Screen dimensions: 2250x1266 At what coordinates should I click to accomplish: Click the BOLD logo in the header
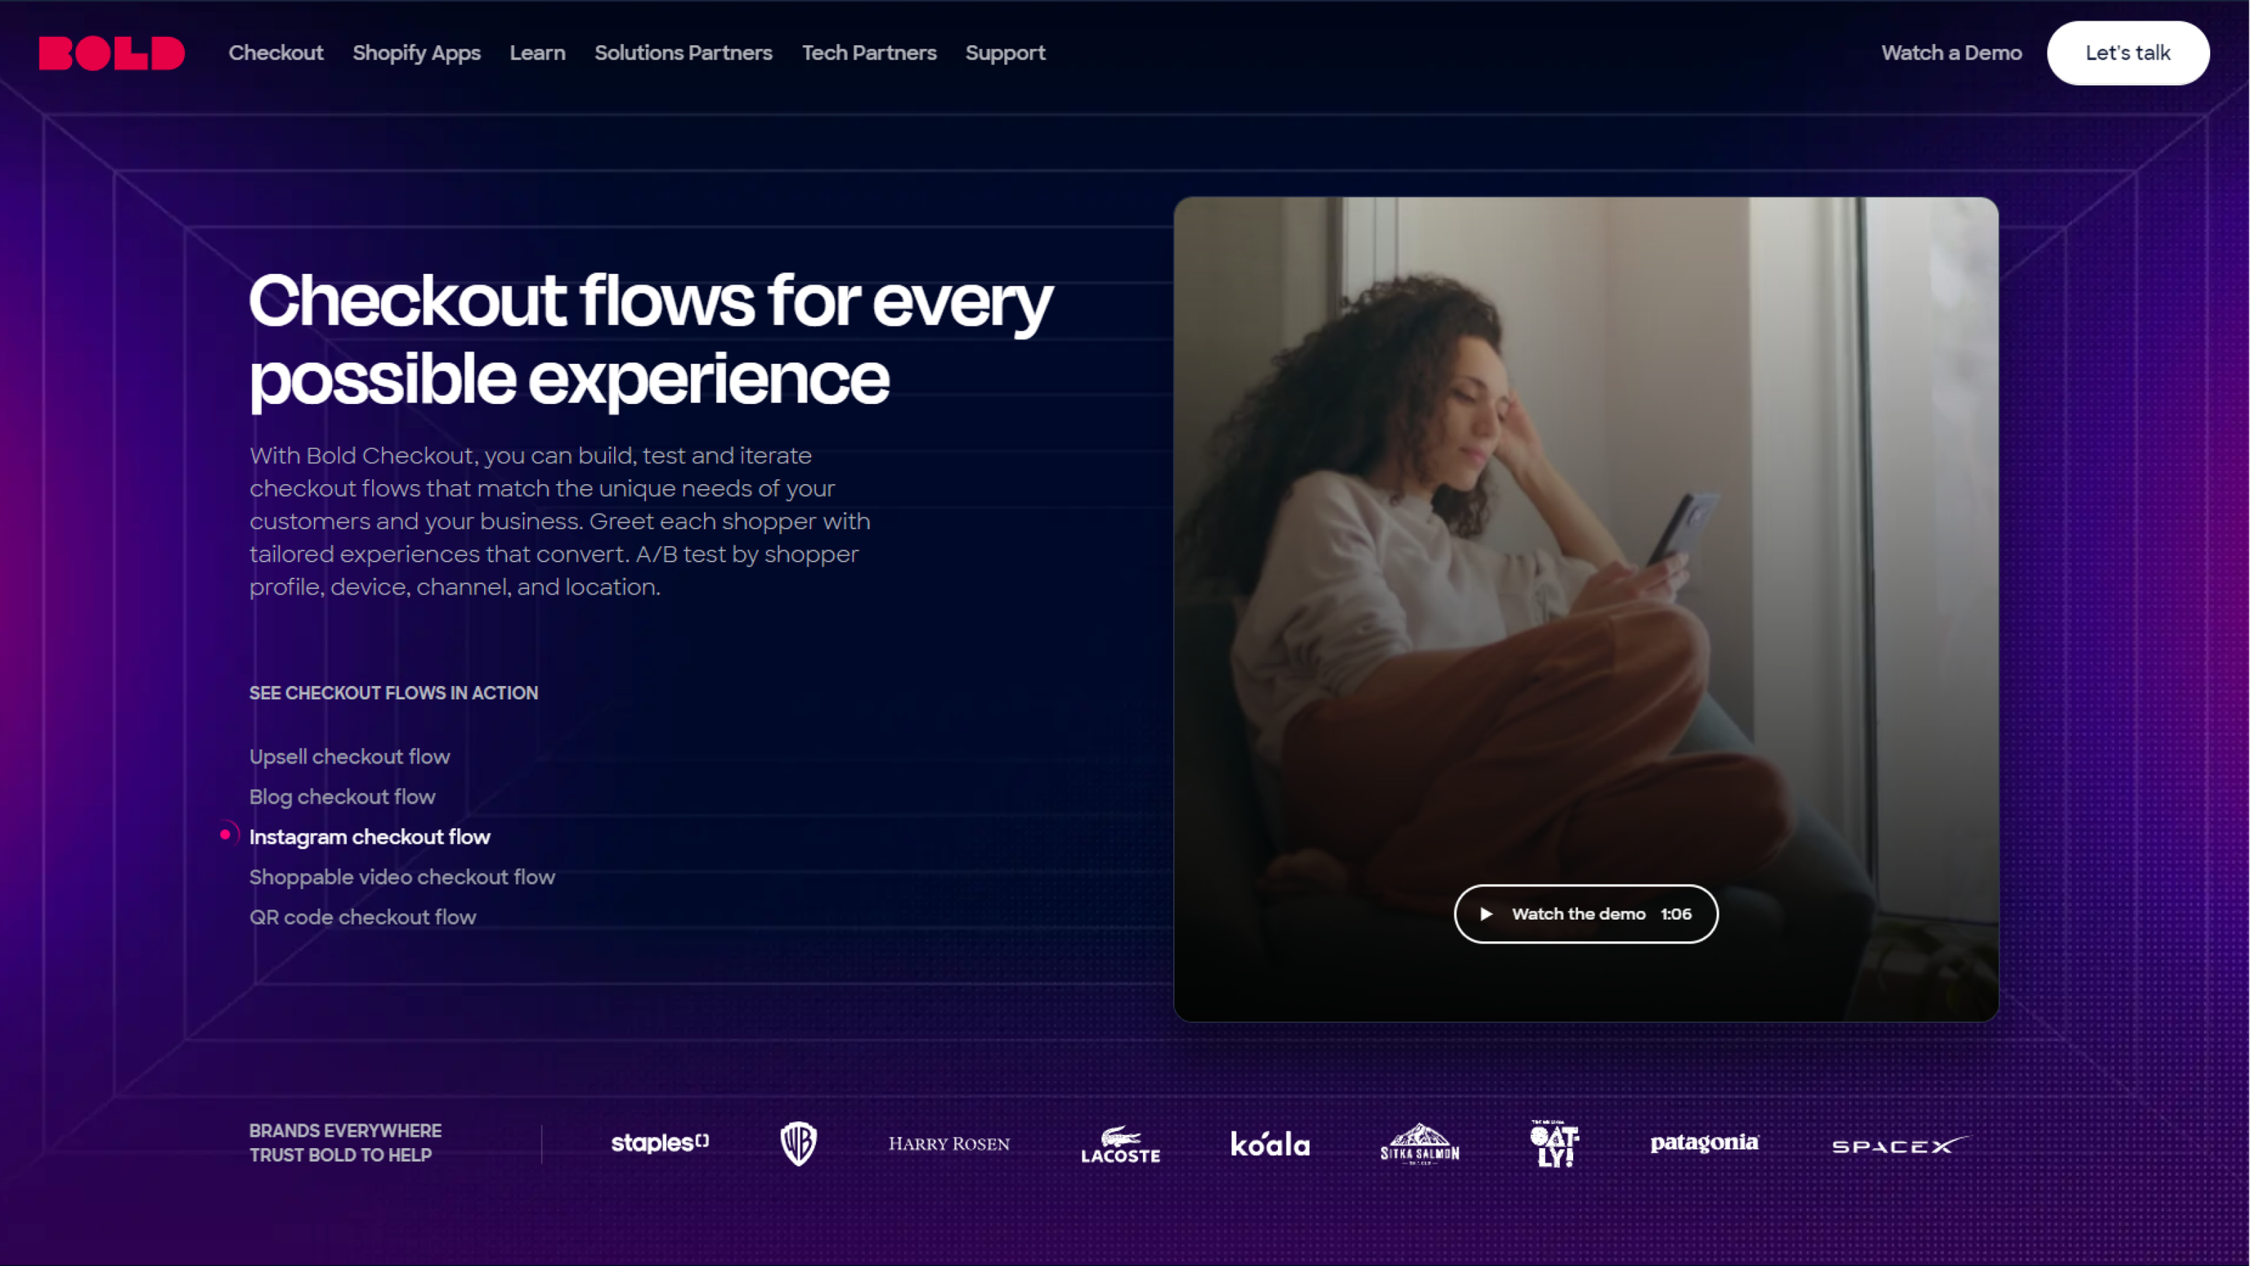point(112,52)
